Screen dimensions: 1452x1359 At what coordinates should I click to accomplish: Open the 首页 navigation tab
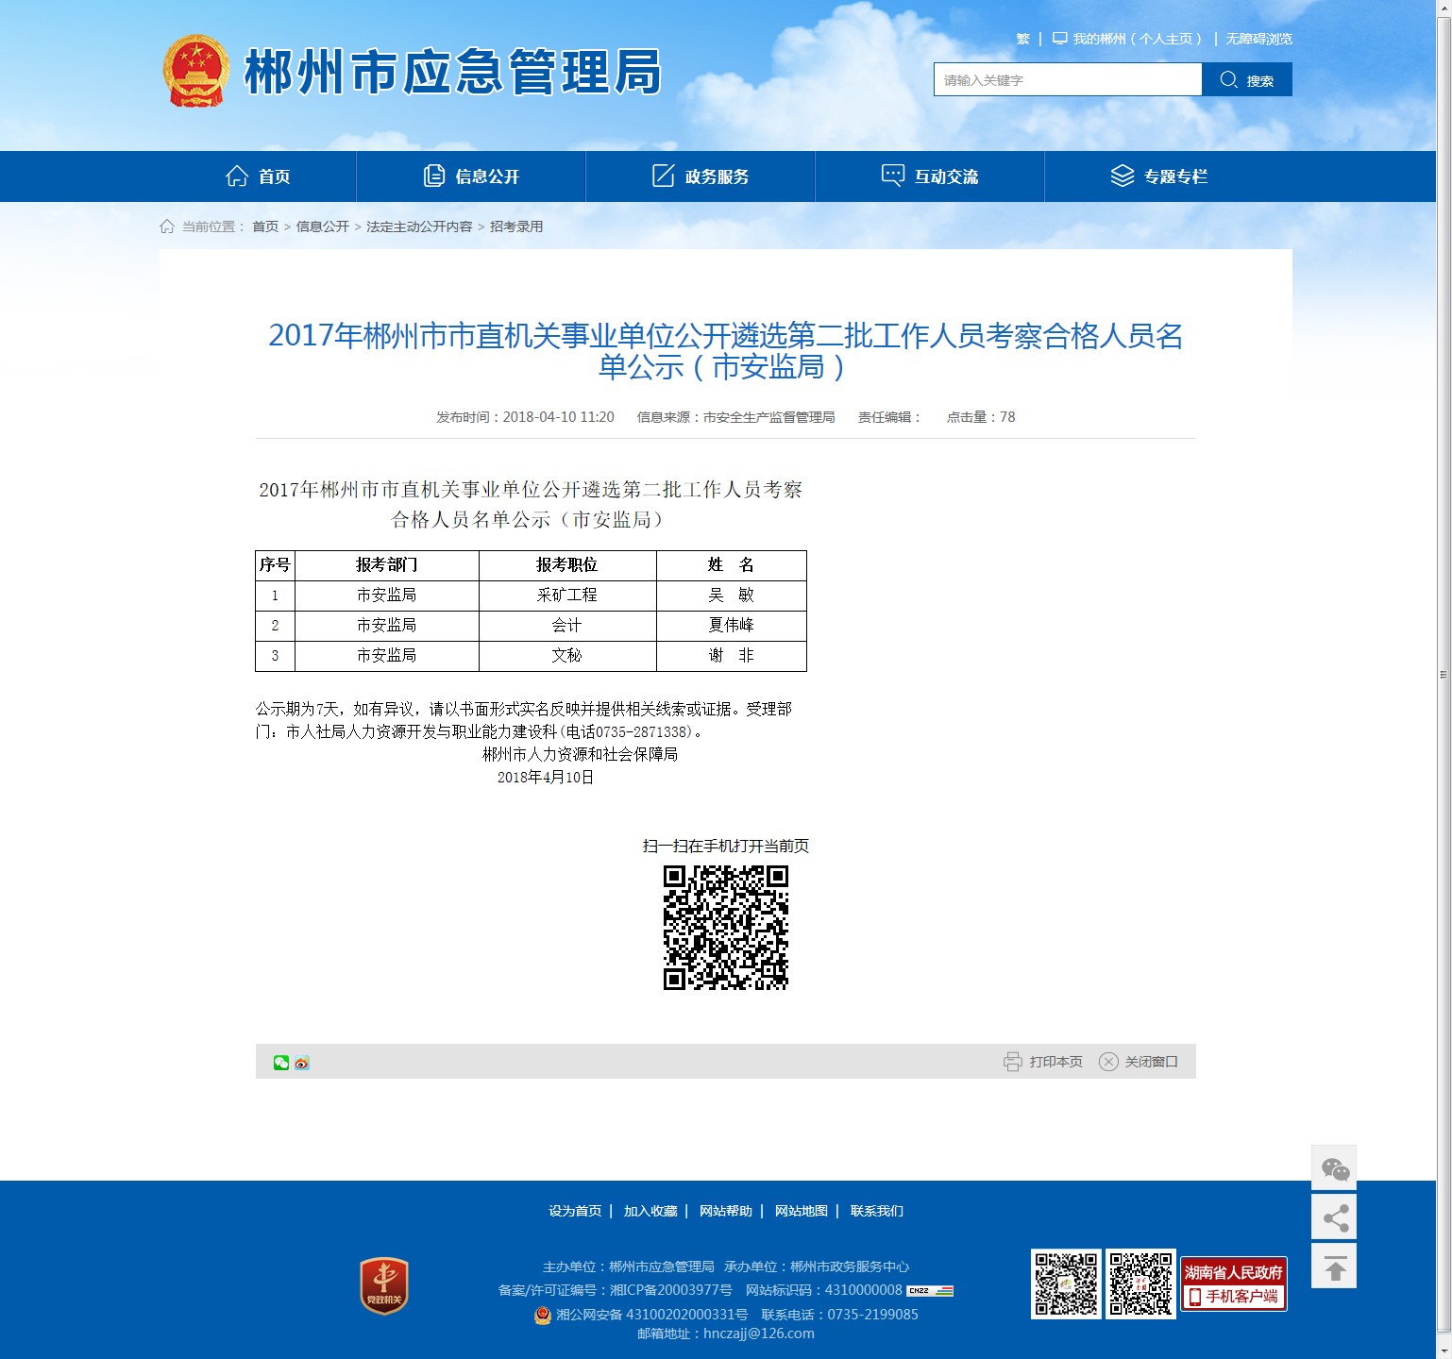(x=258, y=176)
